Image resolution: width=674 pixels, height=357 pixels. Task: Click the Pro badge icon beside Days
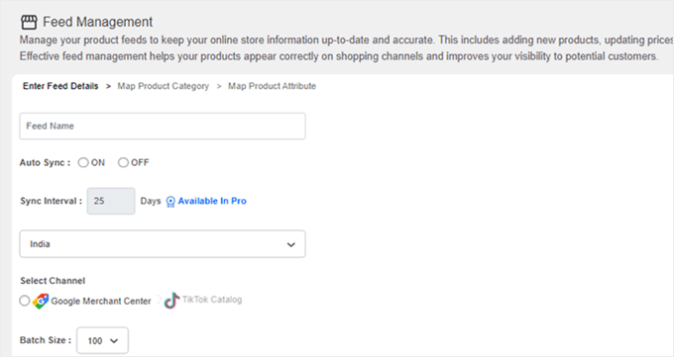[170, 202]
